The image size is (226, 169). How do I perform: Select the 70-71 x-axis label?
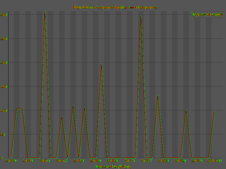(130, 161)
